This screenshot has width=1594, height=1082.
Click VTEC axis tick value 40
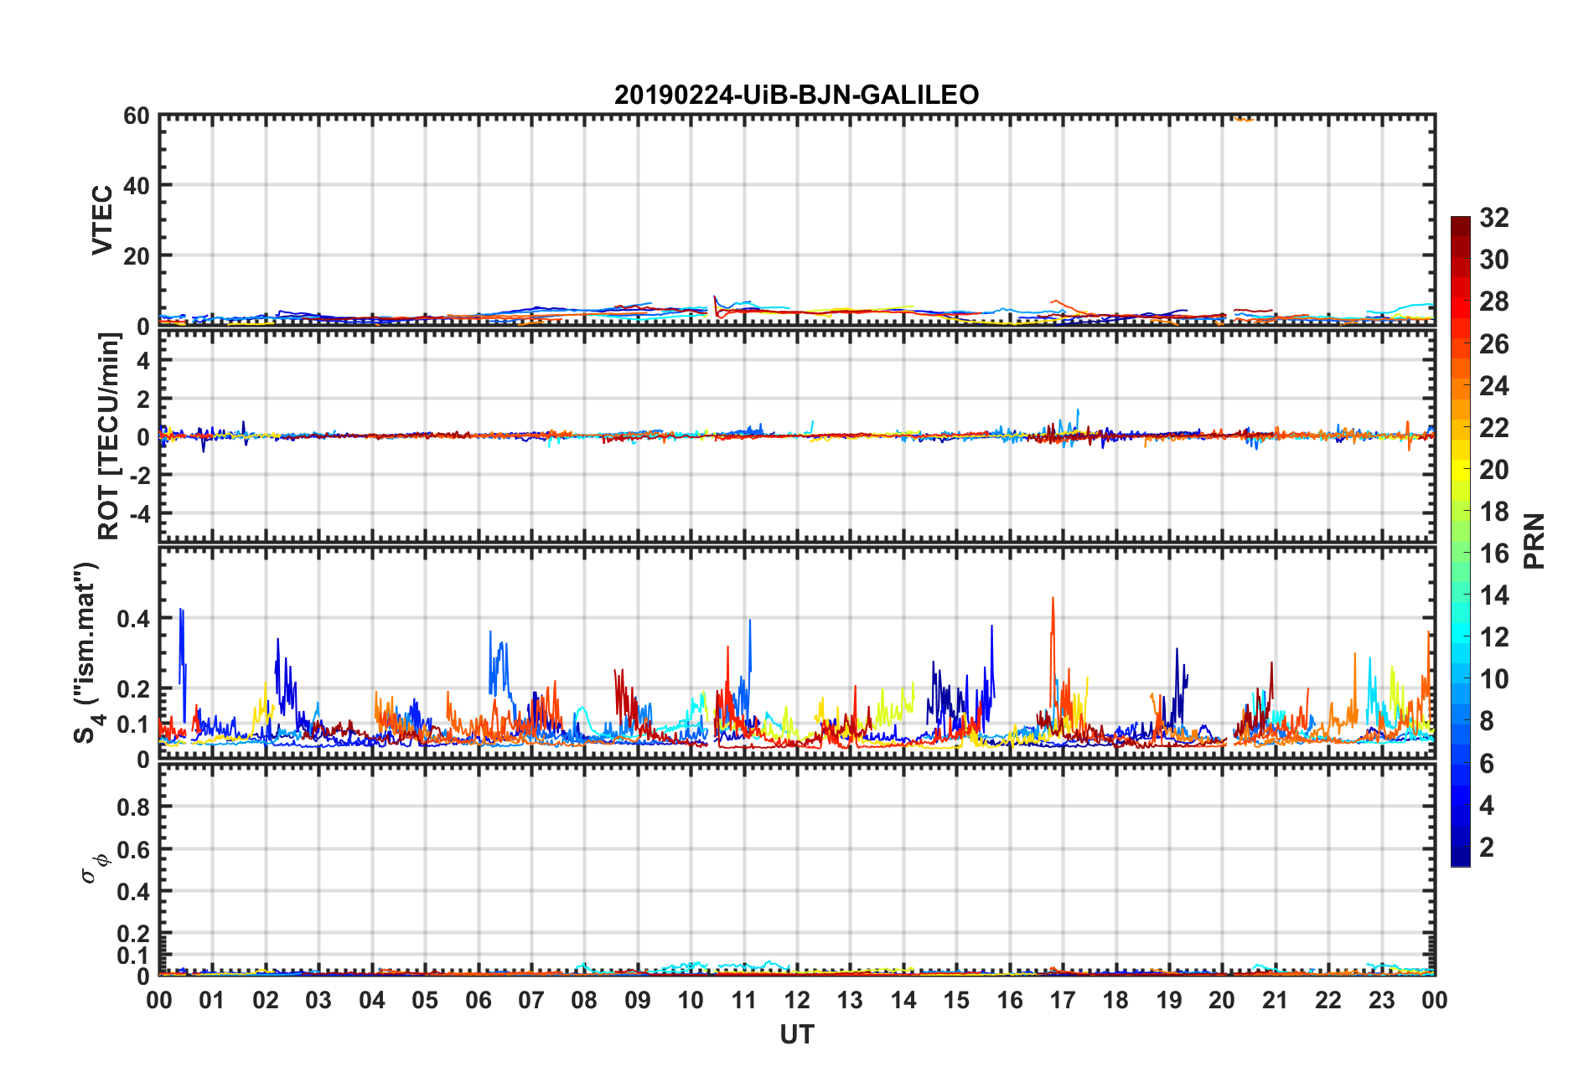pyautogui.click(x=136, y=186)
